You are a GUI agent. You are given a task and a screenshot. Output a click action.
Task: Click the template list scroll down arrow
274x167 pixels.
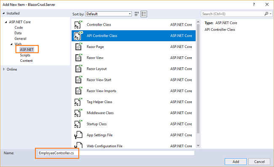(x=198, y=146)
